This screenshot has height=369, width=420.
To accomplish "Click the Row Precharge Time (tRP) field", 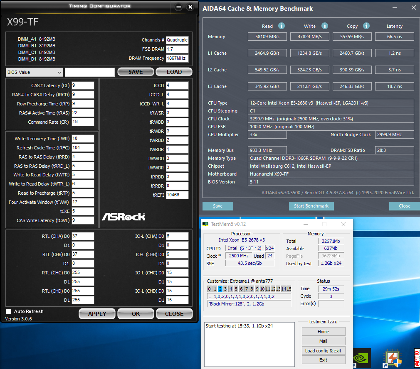I will pyautogui.click(x=83, y=104).
